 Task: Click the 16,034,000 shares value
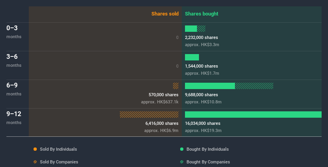click(x=203, y=123)
